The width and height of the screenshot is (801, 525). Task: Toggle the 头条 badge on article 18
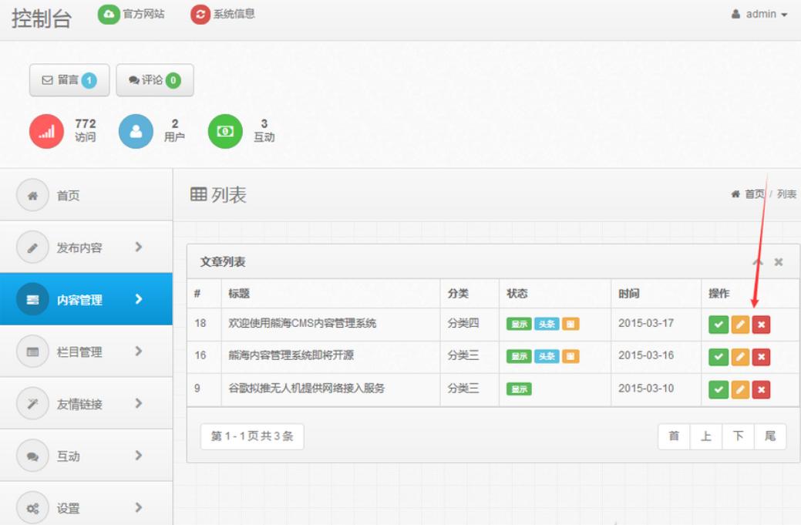(x=547, y=324)
